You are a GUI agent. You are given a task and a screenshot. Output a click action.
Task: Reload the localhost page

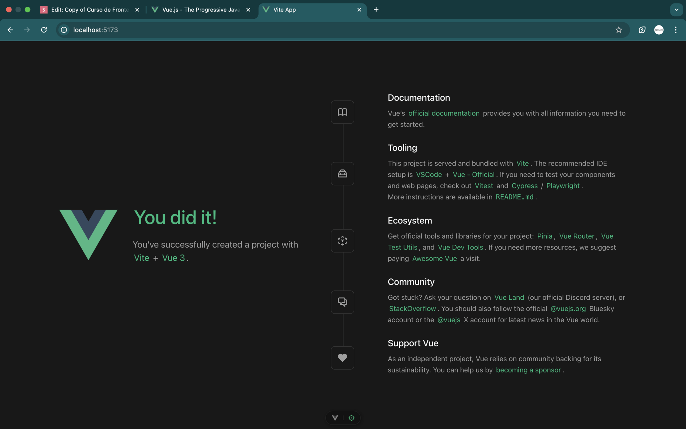(x=44, y=30)
